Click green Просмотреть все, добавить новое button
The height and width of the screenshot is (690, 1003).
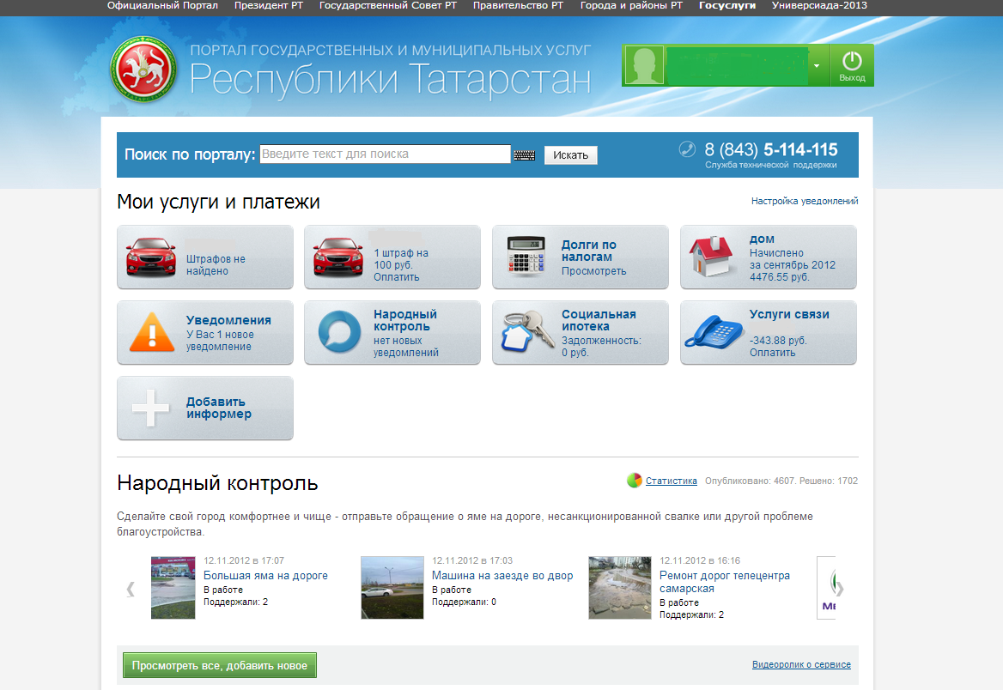pos(220,665)
